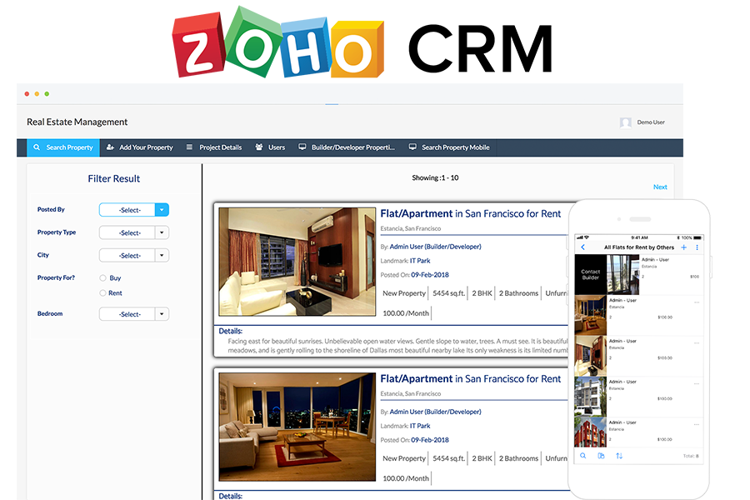This screenshot has width=750, height=500.
Task: Open the Builder/Developer Properties tab
Action: pyautogui.click(x=347, y=147)
